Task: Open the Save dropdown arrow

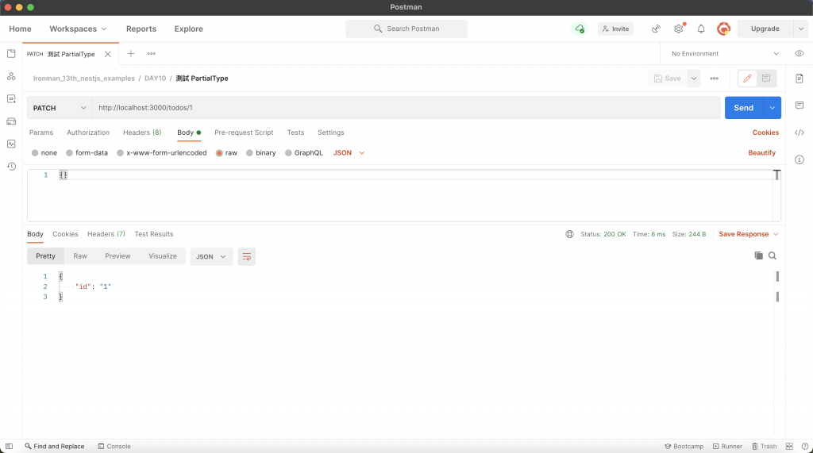Action: pos(693,79)
